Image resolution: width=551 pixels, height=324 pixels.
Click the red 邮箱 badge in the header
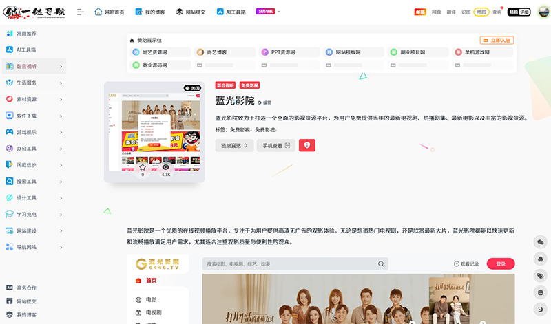pos(420,12)
